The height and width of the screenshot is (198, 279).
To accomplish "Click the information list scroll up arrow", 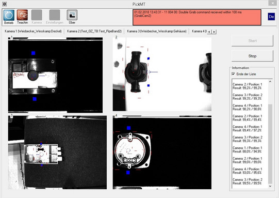I will click(x=270, y=82).
